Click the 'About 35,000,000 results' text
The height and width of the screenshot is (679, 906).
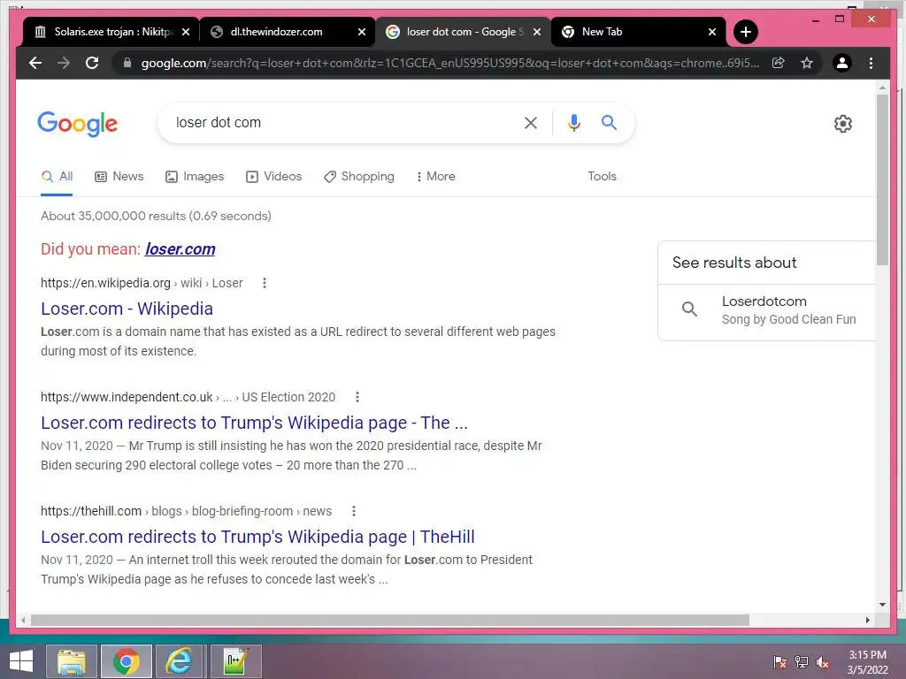156,216
